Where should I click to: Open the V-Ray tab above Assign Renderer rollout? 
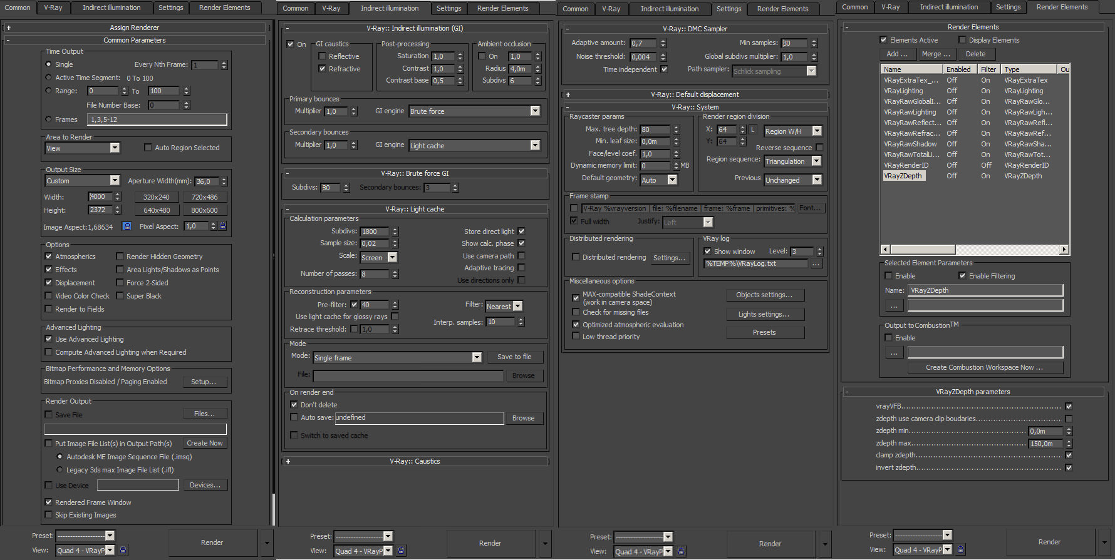pyautogui.click(x=53, y=8)
